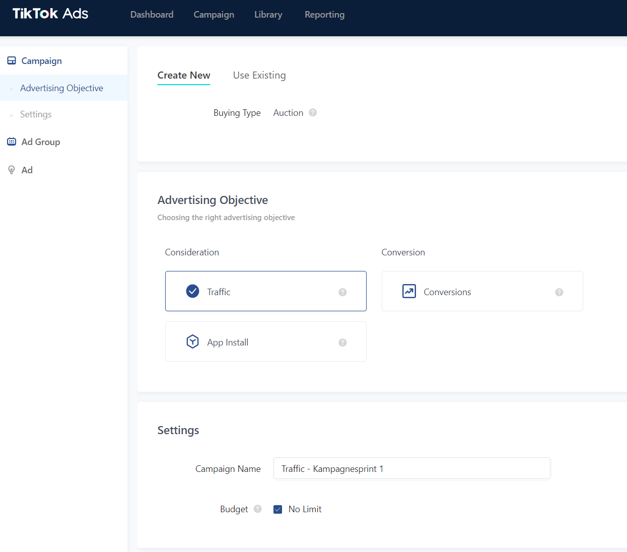Image resolution: width=627 pixels, height=552 pixels.
Task: Click the Auction help icon
Action: click(313, 112)
